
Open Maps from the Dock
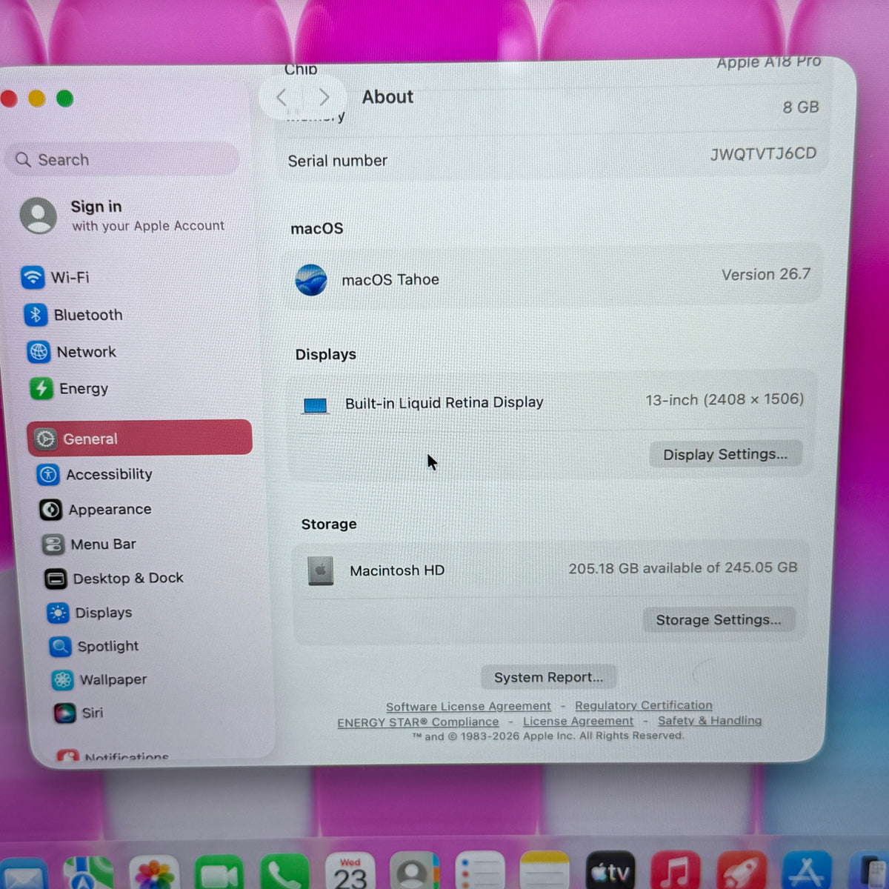[88, 874]
